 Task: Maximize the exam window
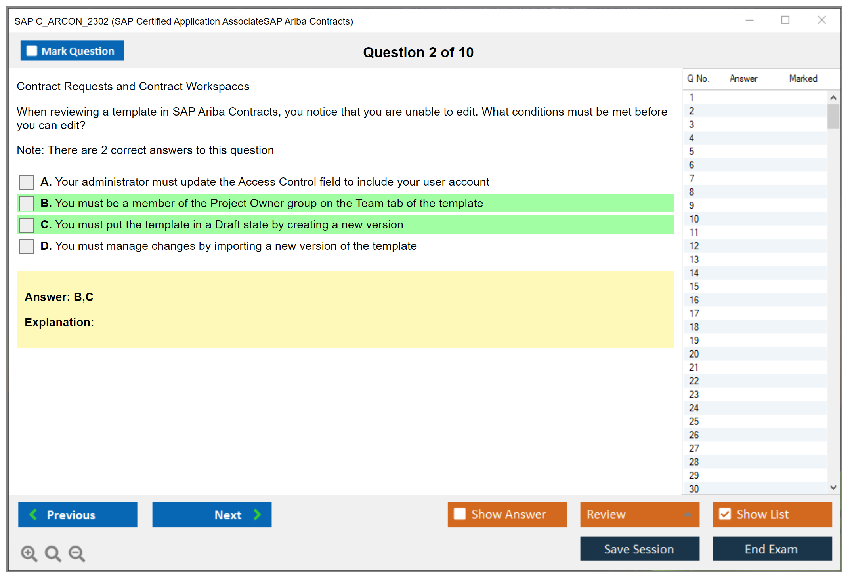(785, 20)
